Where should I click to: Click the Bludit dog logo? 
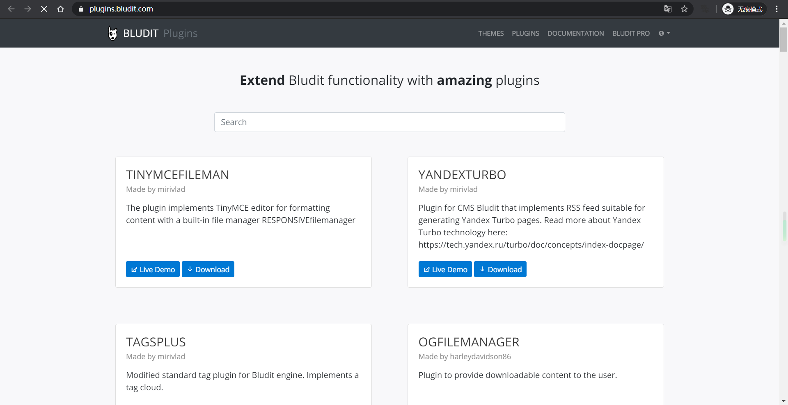(x=112, y=33)
